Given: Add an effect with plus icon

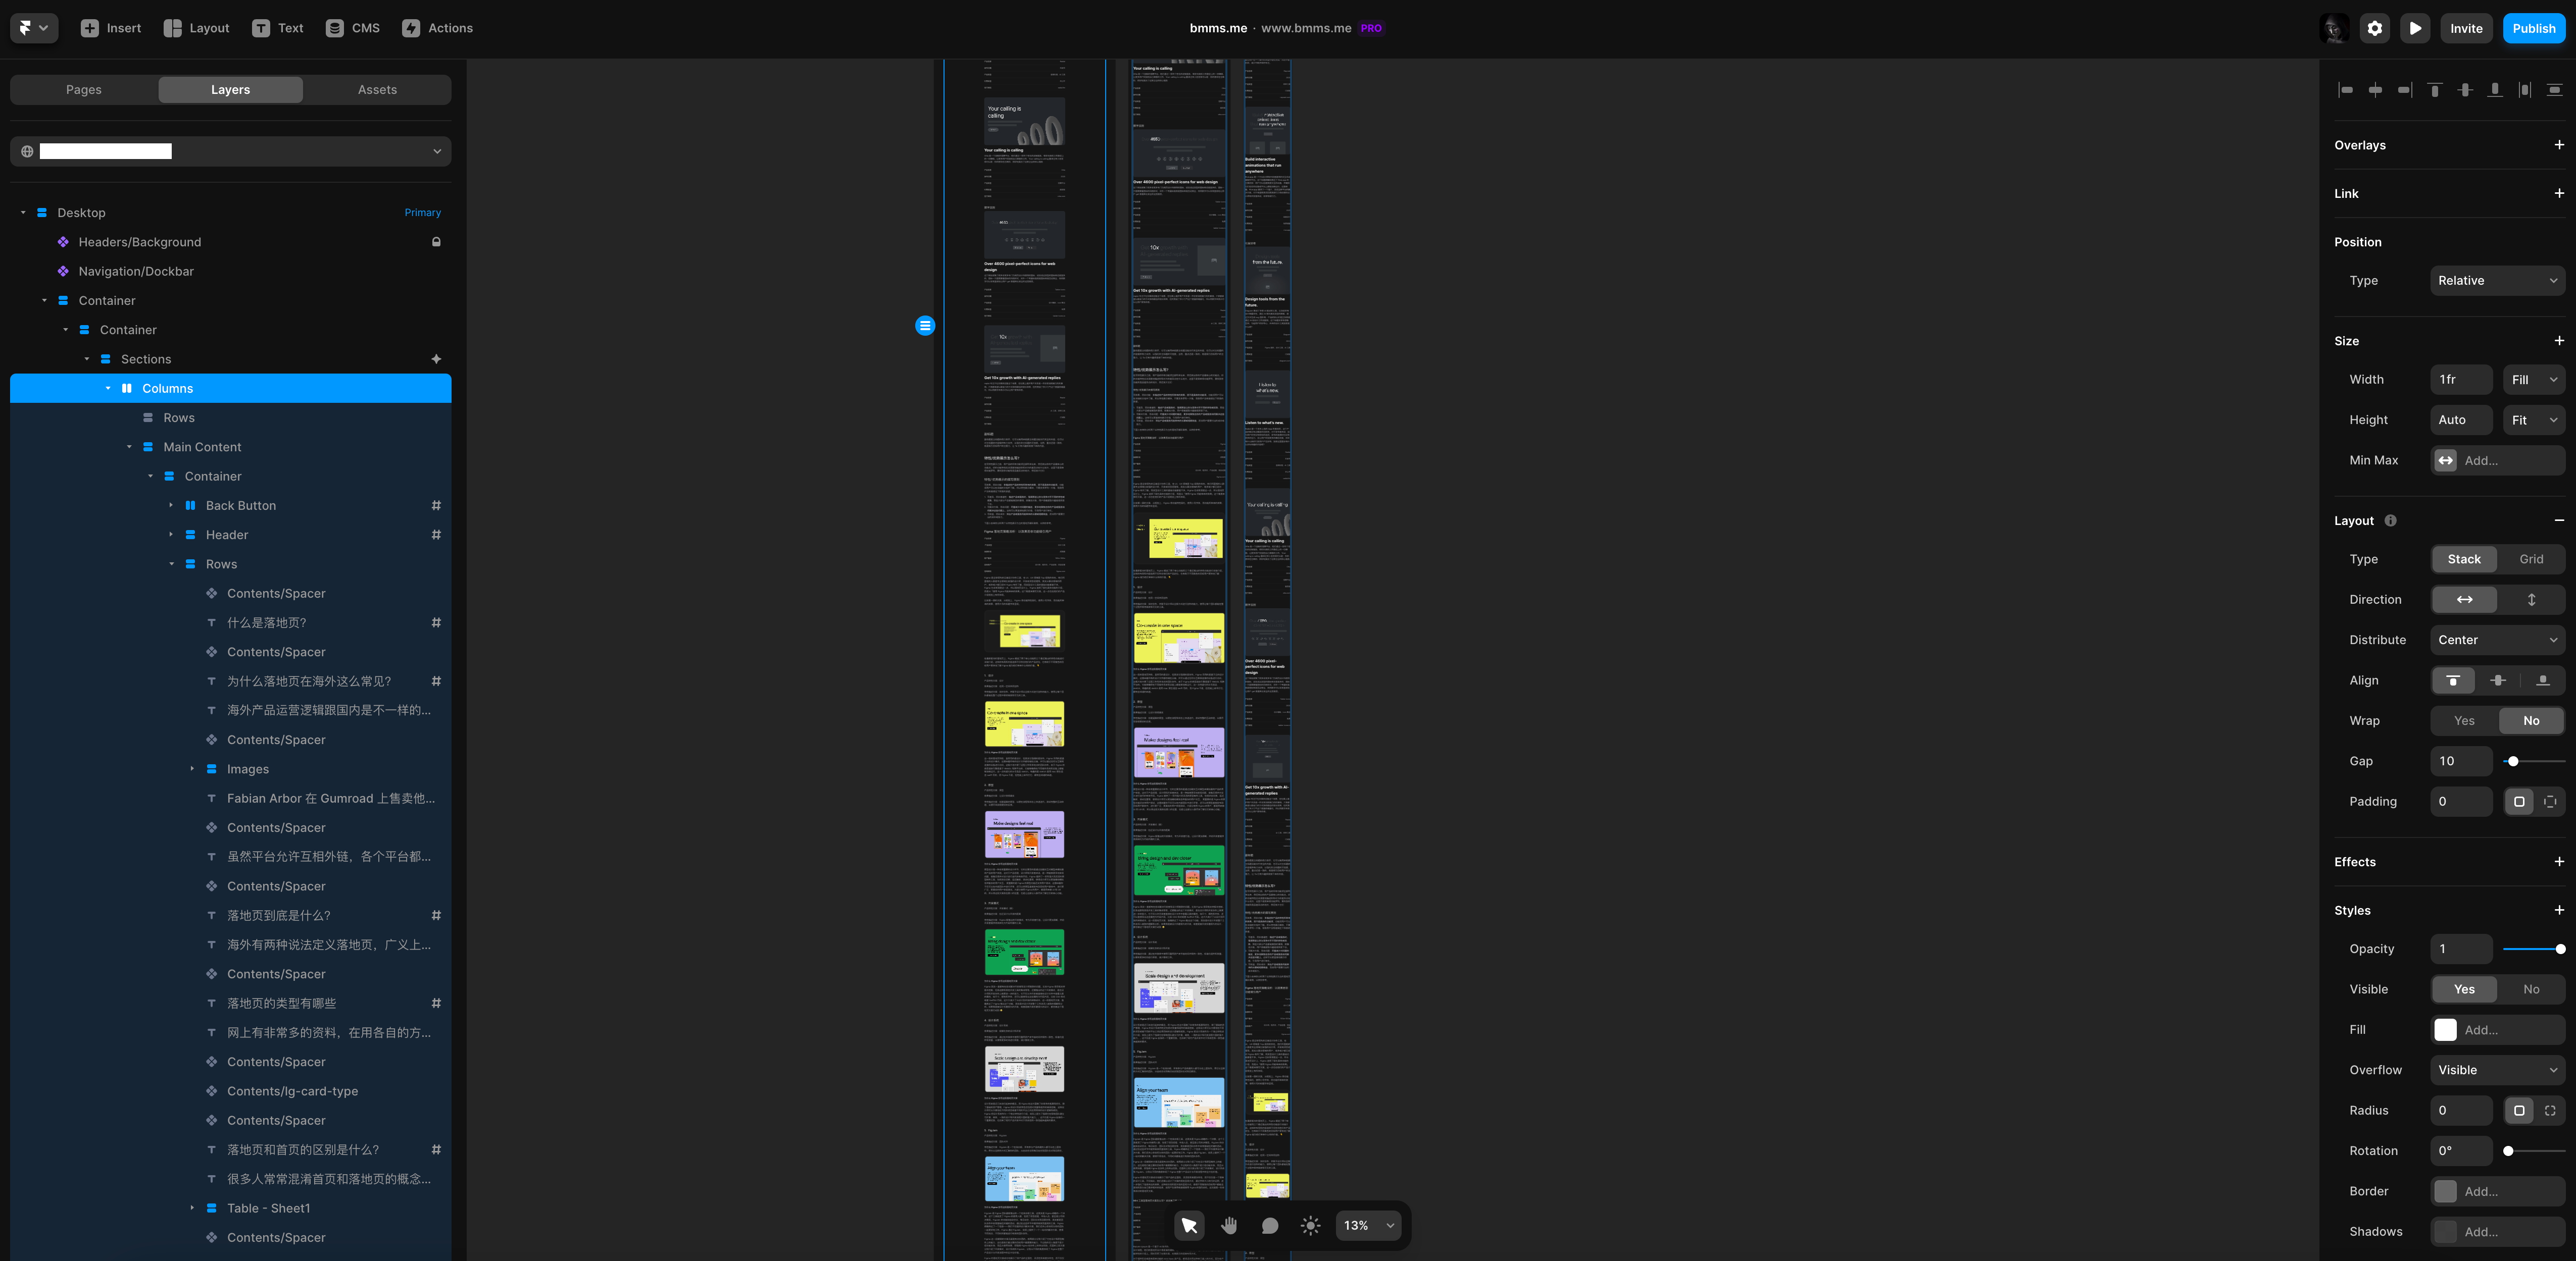Looking at the screenshot, I should 2559,861.
